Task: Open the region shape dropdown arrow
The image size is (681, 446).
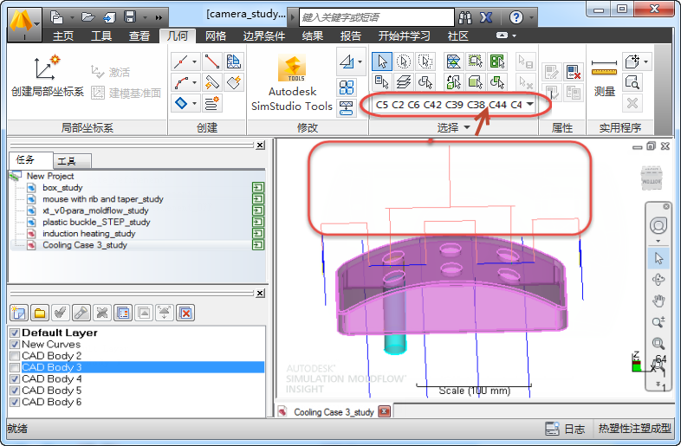Action: [194, 103]
